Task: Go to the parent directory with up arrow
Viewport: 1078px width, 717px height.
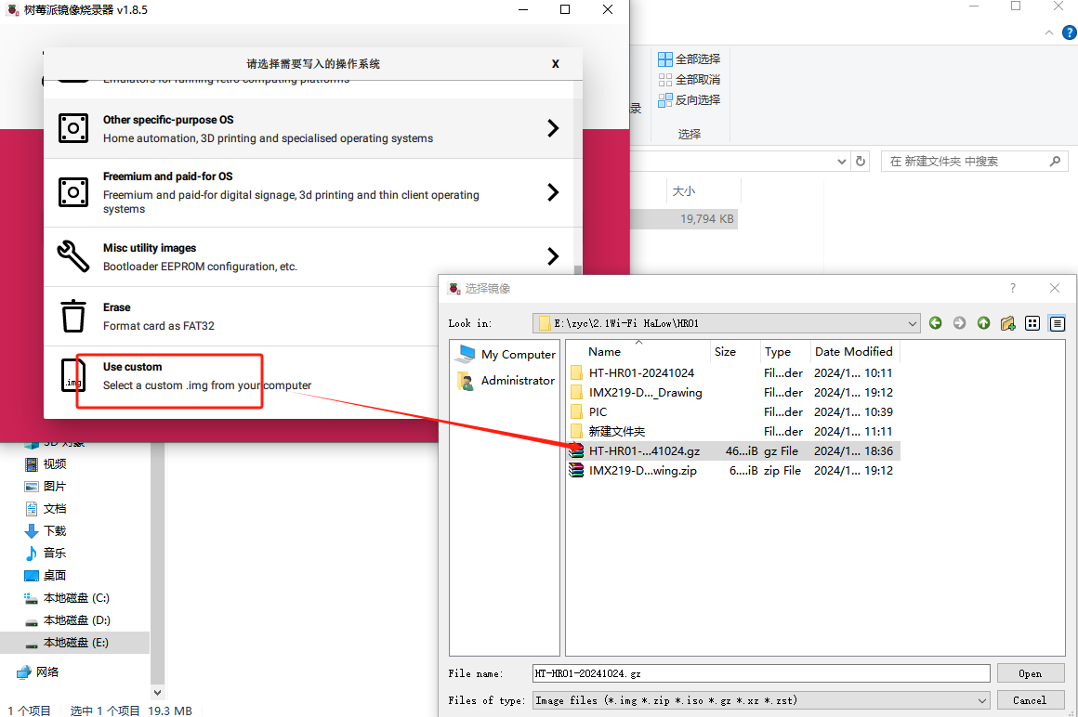Action: tap(983, 323)
